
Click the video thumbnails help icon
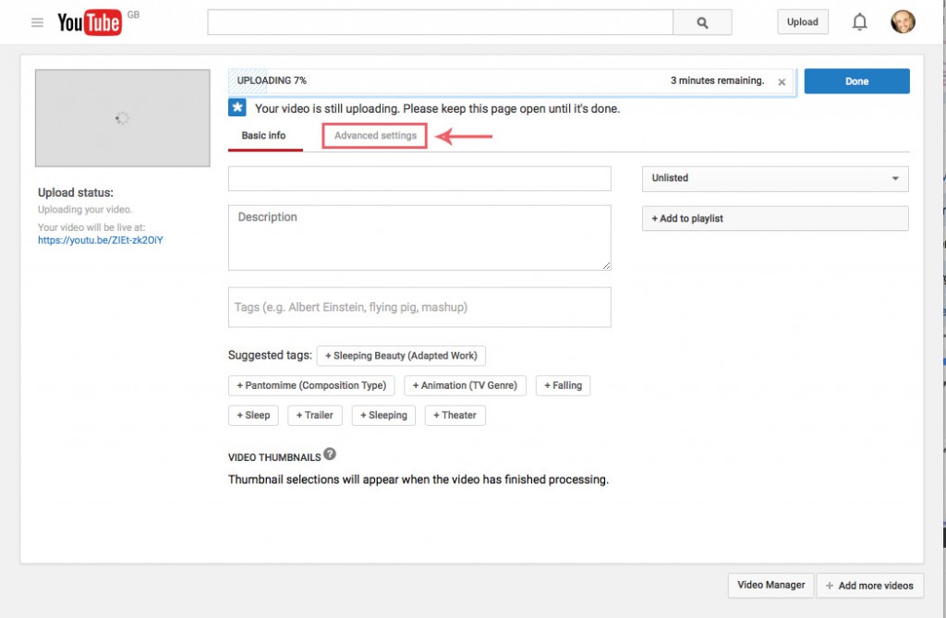point(330,454)
